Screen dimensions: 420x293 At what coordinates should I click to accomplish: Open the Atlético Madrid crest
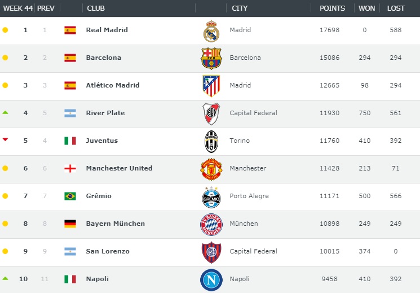click(x=211, y=86)
